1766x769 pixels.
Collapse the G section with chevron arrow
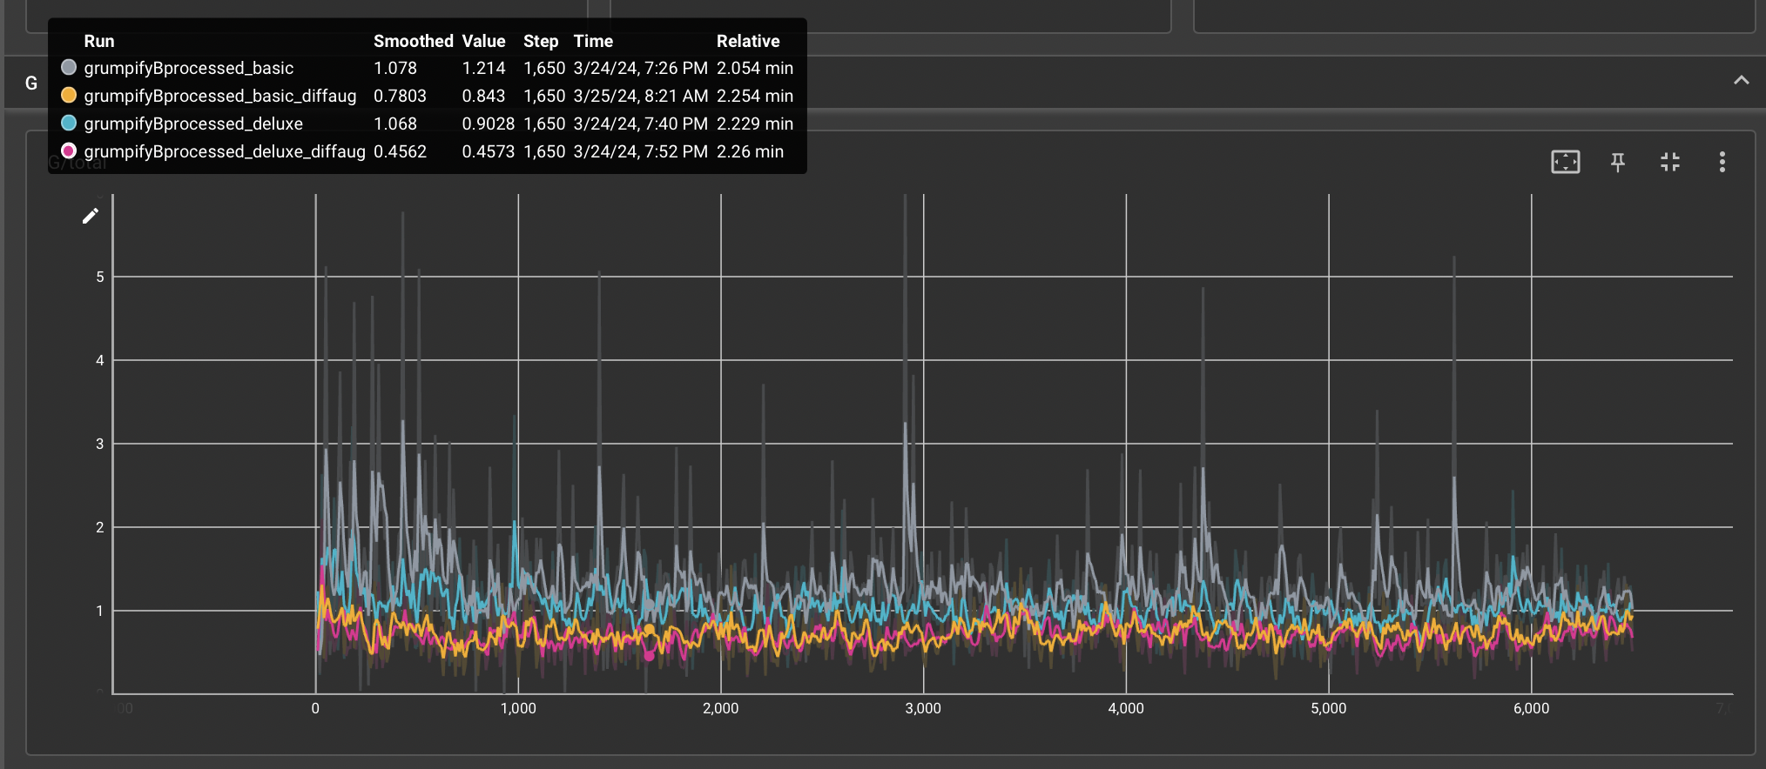(1741, 80)
